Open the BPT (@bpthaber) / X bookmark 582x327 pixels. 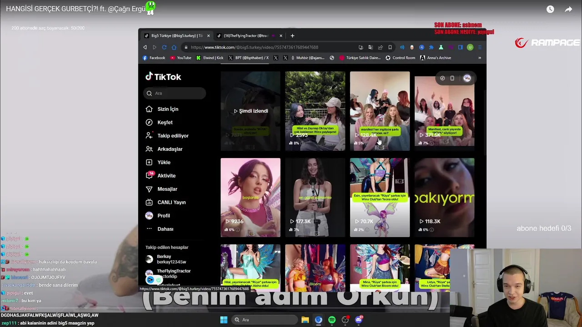(248, 58)
